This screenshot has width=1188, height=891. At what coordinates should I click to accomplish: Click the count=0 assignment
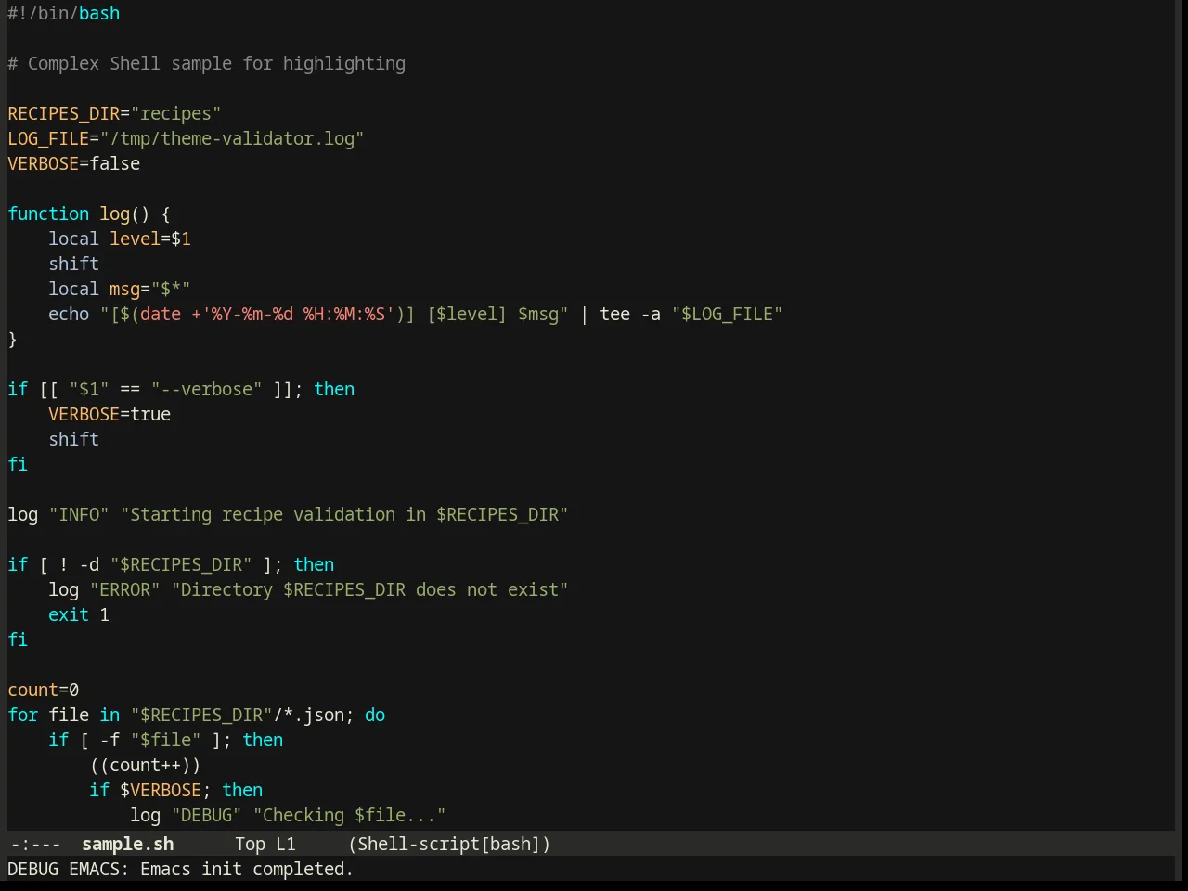point(44,690)
